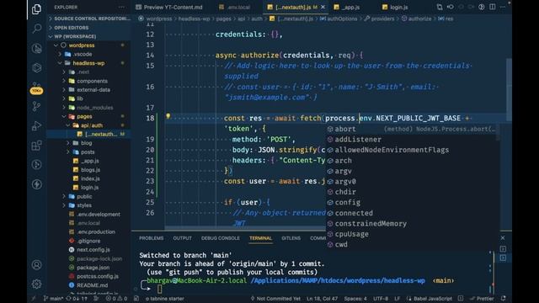This screenshot has width=539, height=303.
Task: Collapse the pages folder
Action: click(89, 116)
